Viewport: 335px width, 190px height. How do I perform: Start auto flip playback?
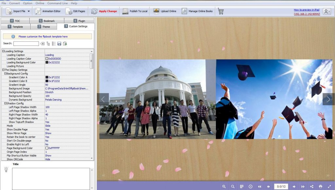point(250,186)
